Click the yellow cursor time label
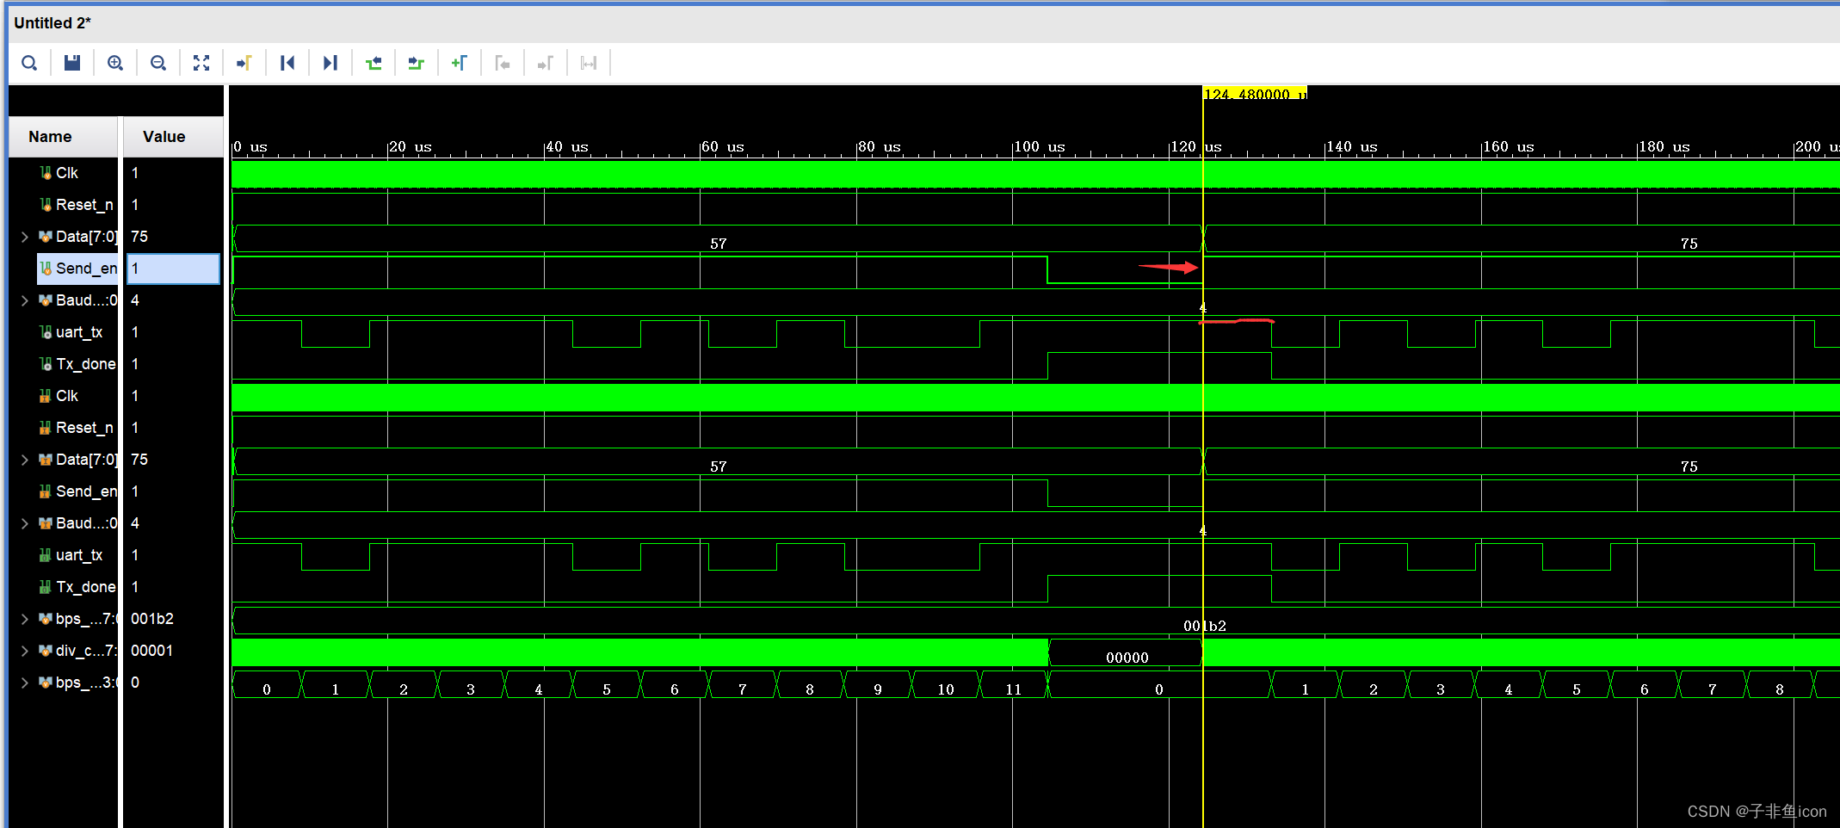Viewport: 1840px width, 828px height. [x=1255, y=94]
